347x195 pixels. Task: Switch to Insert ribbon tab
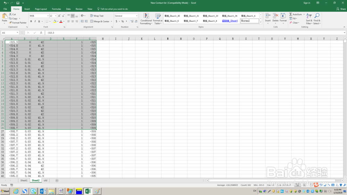tap(27, 9)
